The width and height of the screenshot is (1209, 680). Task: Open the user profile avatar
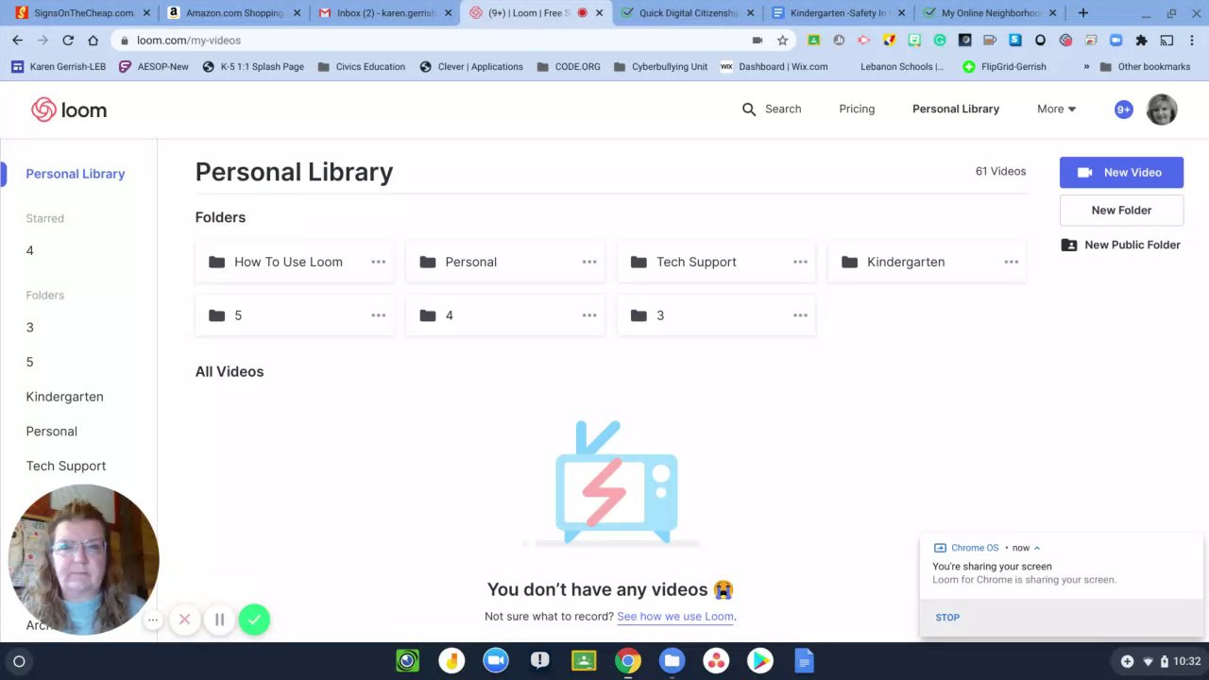pos(1162,110)
